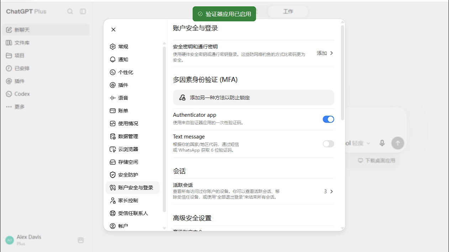Viewport: 449px width, 252px height.
Task: Click 添加另一种方法以防止锁定 banner
Action: [x=253, y=98]
